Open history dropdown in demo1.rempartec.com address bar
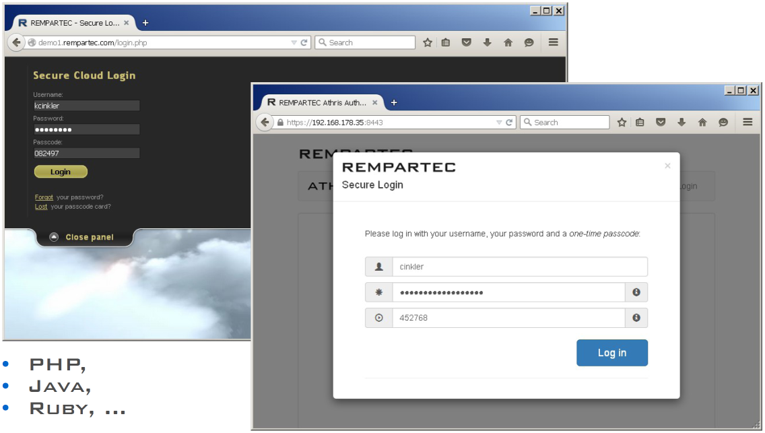 coord(294,42)
